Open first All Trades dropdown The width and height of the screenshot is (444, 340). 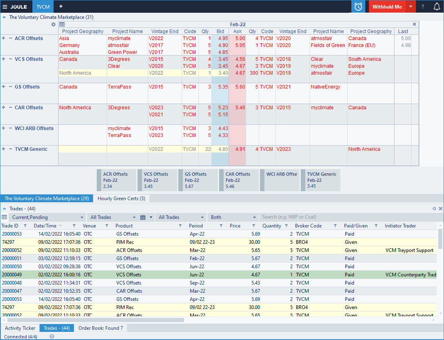point(113,217)
